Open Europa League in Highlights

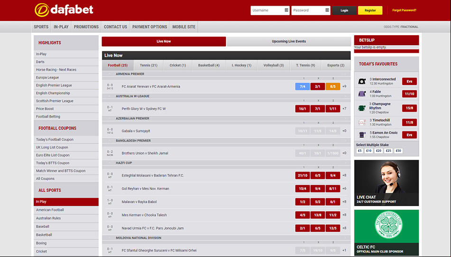(x=66, y=77)
